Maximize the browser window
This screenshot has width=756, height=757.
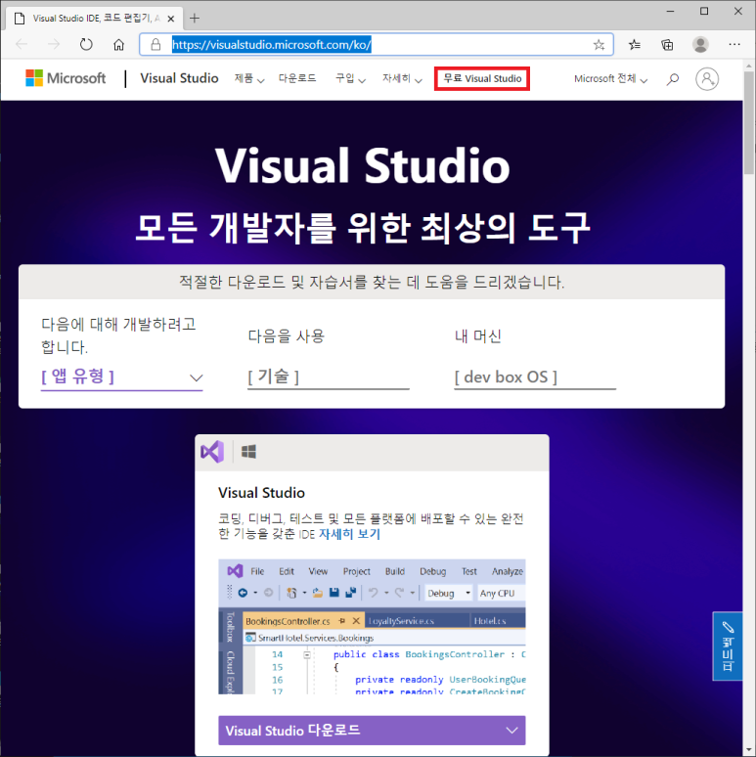[704, 11]
